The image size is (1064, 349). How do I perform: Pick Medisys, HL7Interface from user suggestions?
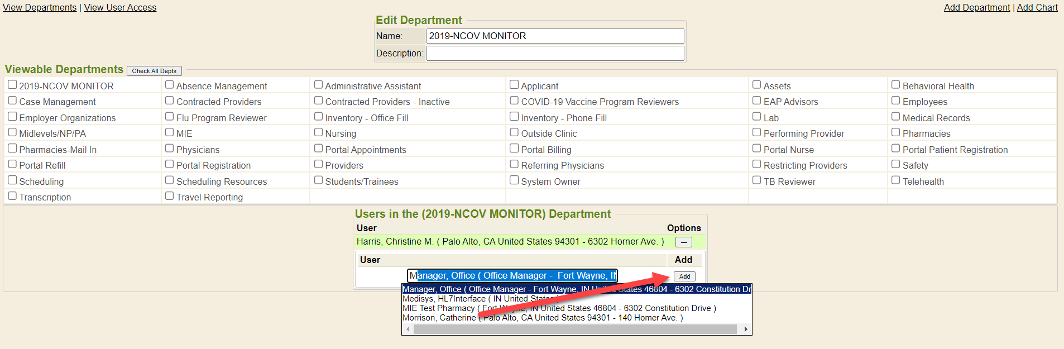[444, 299]
